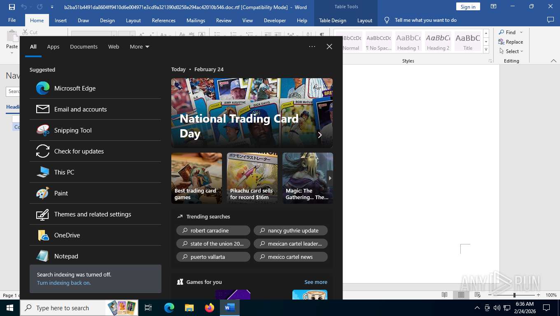
Task: Switch to Apps search filter
Action: (x=53, y=46)
